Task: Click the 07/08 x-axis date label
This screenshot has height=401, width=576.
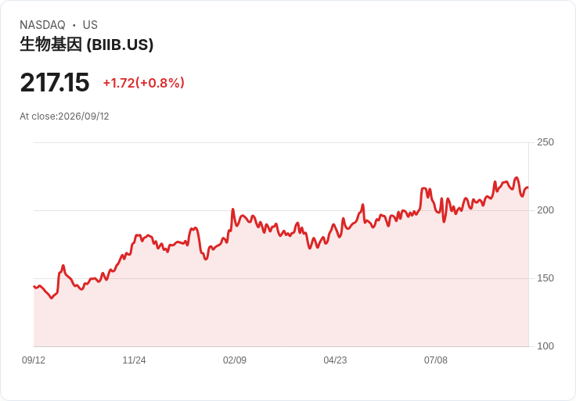Action: point(436,360)
